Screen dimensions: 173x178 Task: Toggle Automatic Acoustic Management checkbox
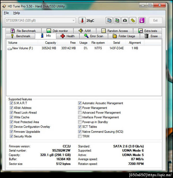80,103
